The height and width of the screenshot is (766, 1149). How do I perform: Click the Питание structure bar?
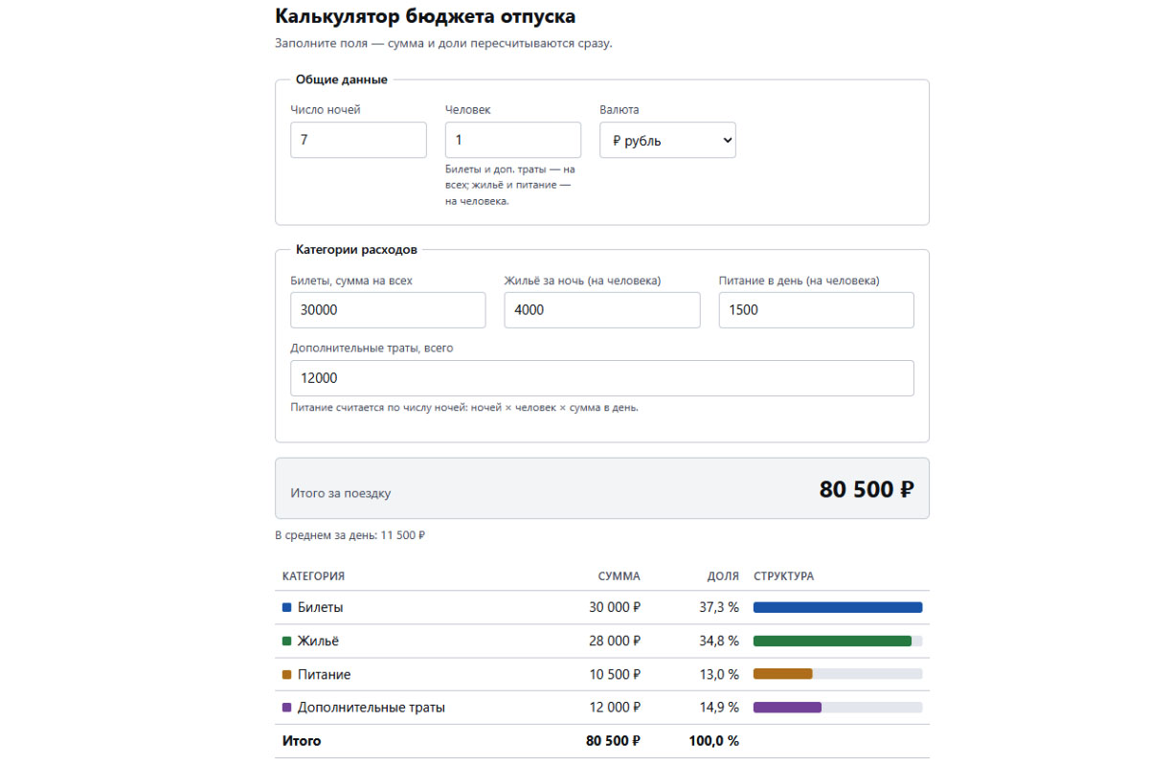pyautogui.click(x=838, y=674)
